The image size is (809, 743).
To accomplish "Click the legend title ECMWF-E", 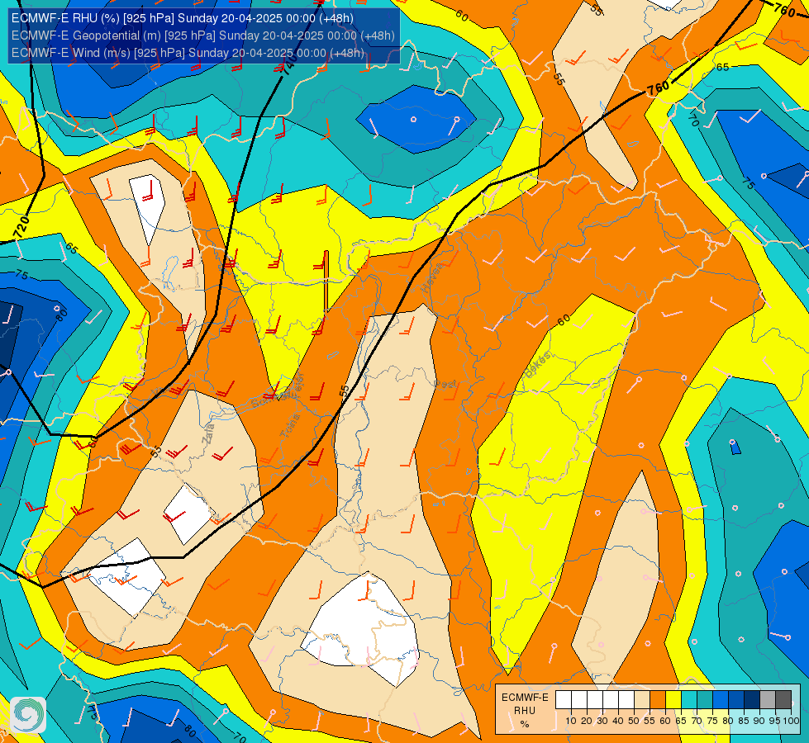I will point(525,698).
